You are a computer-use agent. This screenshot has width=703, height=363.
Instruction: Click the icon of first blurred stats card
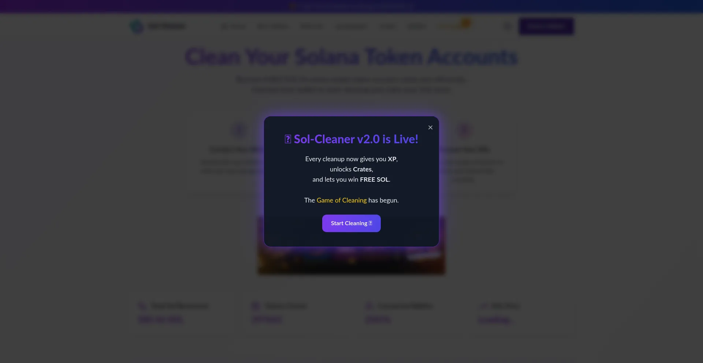click(142, 306)
